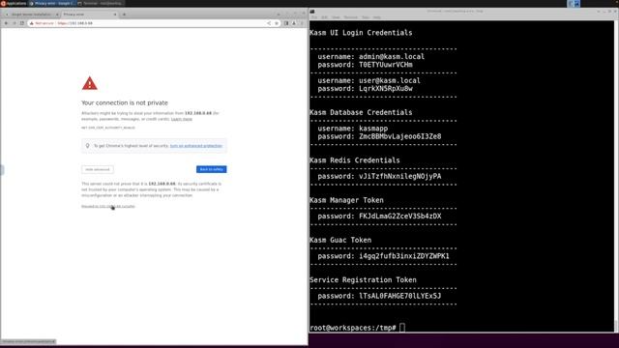Click Service Registration Token password line
The height and width of the screenshot is (348, 619).
[x=379, y=296]
